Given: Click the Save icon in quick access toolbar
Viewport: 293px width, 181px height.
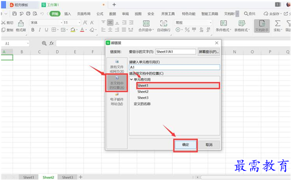Looking at the screenshot, I should (14, 13).
